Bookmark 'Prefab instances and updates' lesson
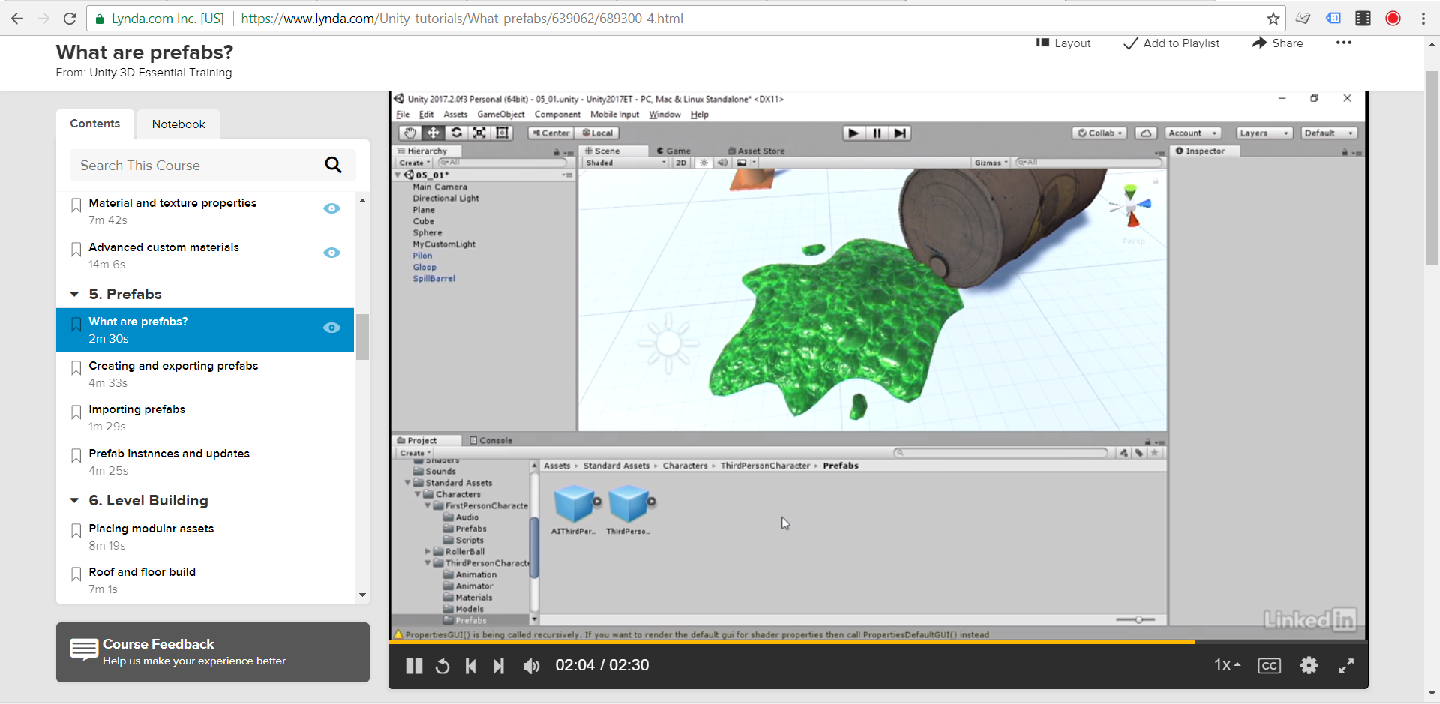 pyautogui.click(x=76, y=456)
